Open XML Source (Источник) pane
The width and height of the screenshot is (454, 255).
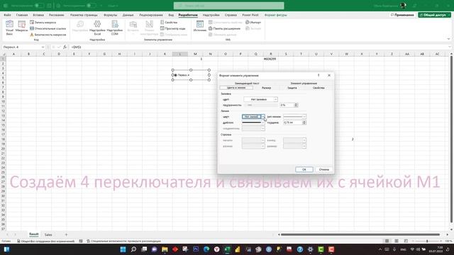(200, 26)
